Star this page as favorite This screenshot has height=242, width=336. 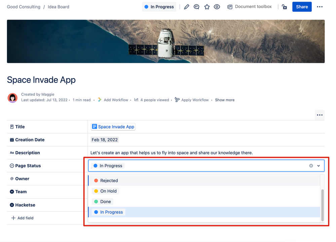(207, 7)
